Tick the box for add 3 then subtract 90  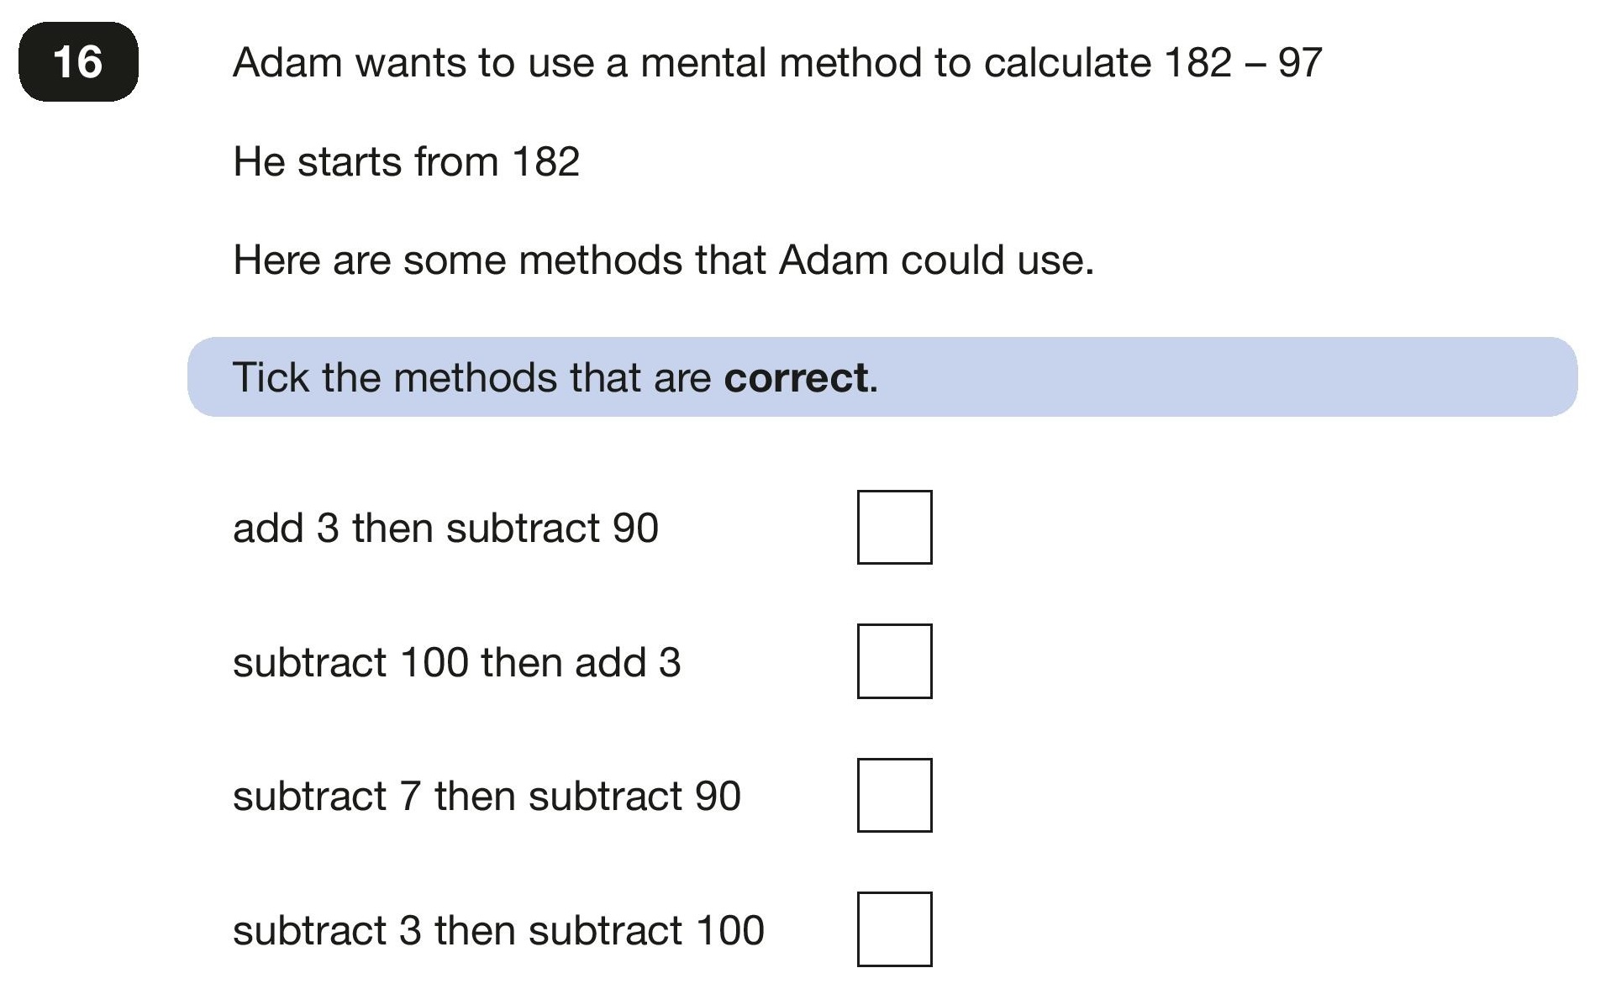(x=894, y=527)
